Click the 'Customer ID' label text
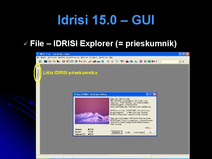The image size is (212, 159). point(80,134)
